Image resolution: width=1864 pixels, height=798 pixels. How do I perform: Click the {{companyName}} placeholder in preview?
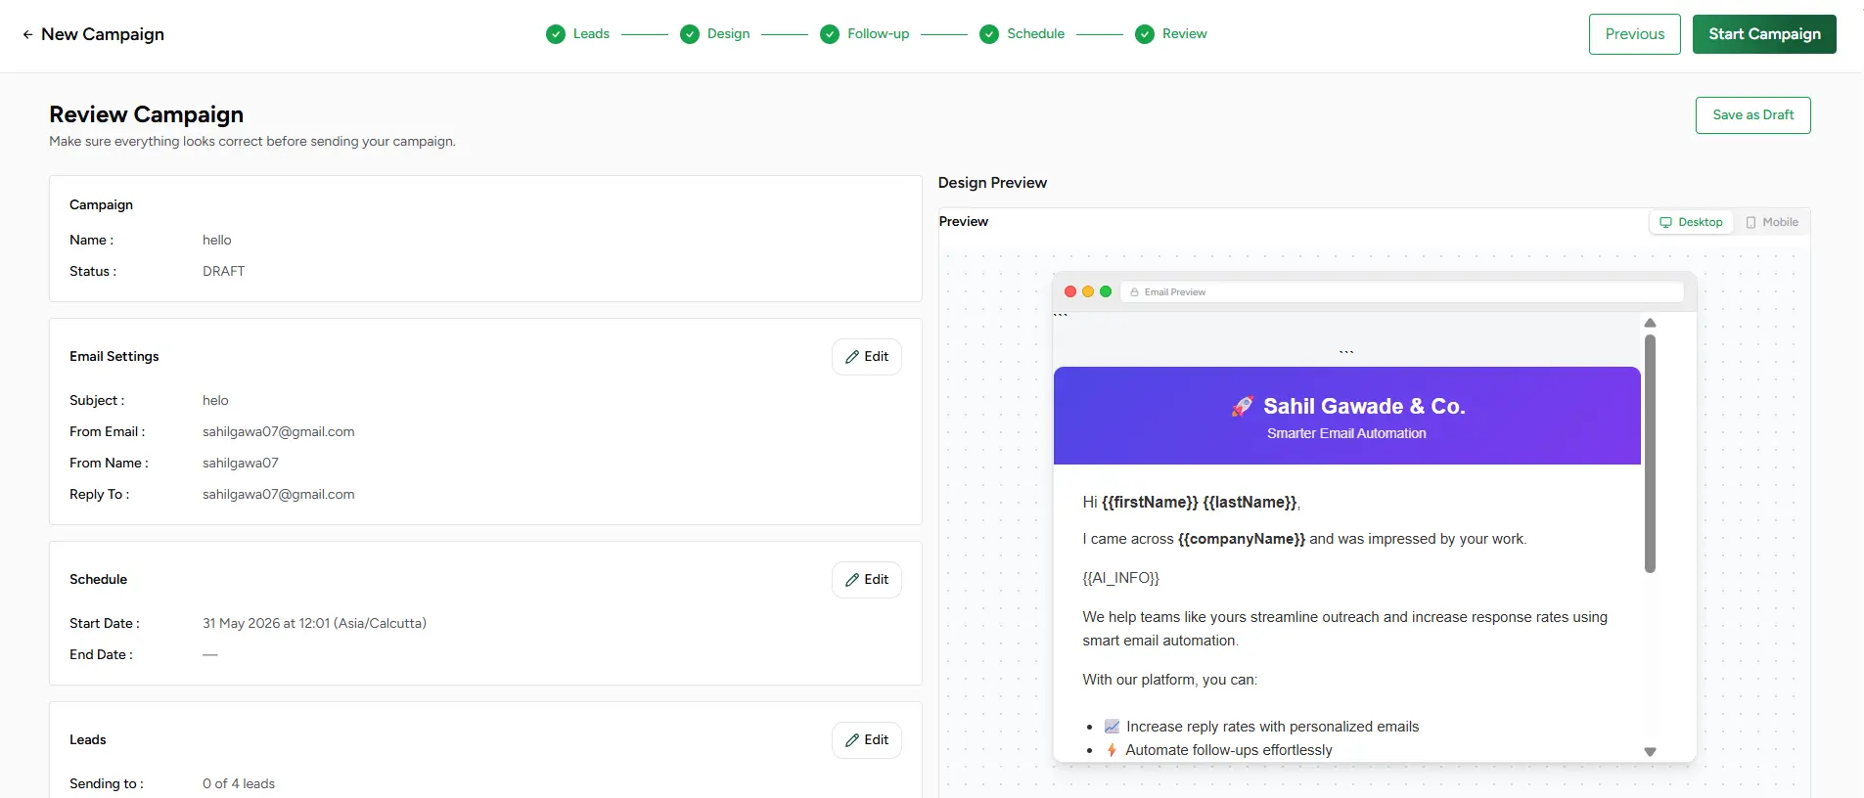[x=1242, y=539]
